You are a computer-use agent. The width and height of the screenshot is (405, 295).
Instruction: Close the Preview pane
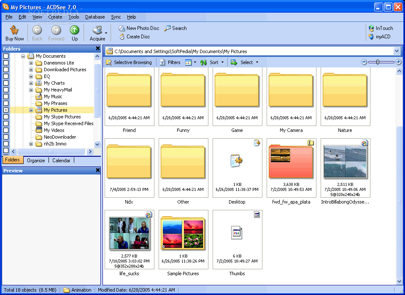pos(98,170)
